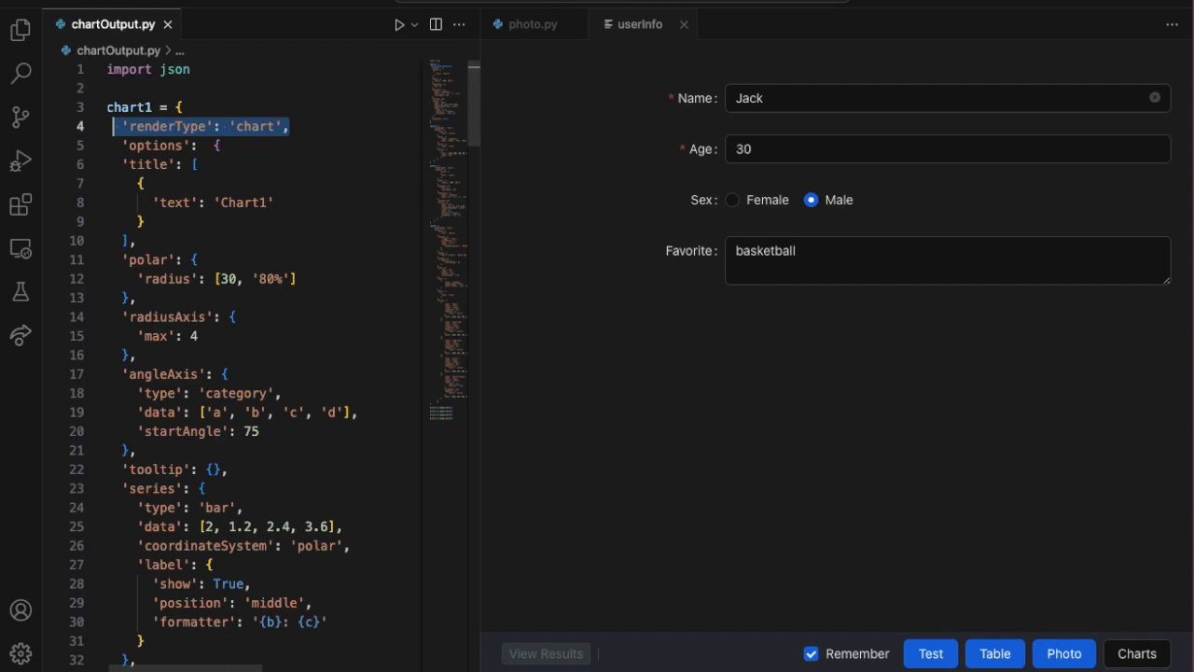Click the 'radius': [30, '80%'] line
Screen dimensions: 1194x672
(x=216, y=279)
